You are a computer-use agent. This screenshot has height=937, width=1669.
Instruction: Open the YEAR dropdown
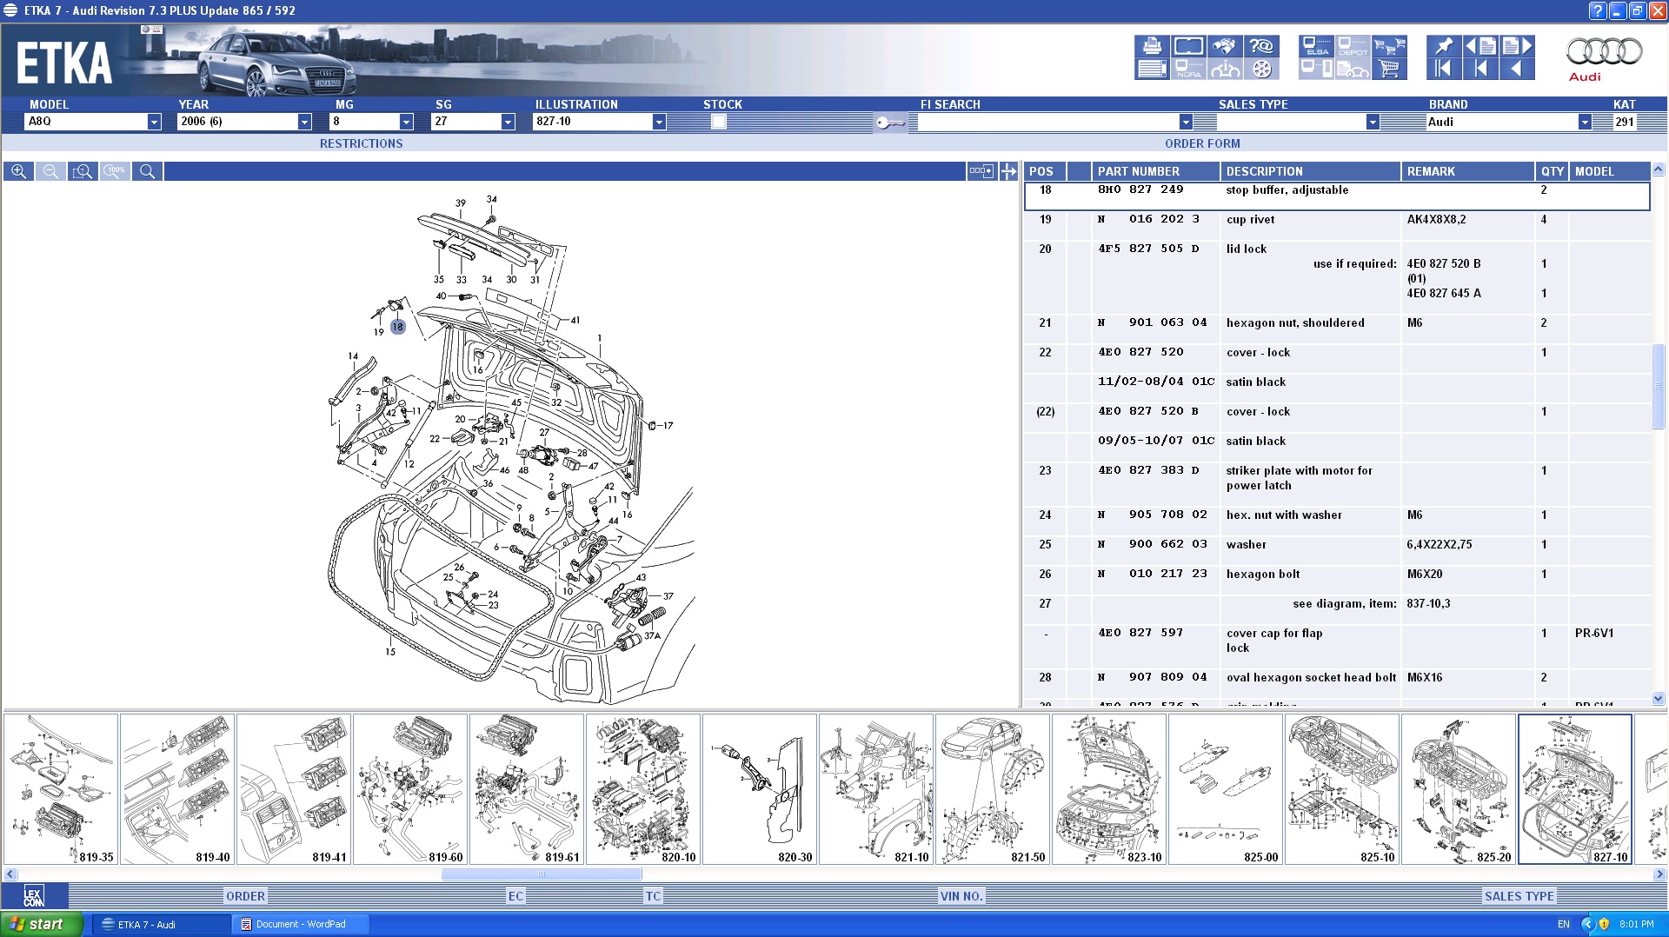(x=304, y=122)
